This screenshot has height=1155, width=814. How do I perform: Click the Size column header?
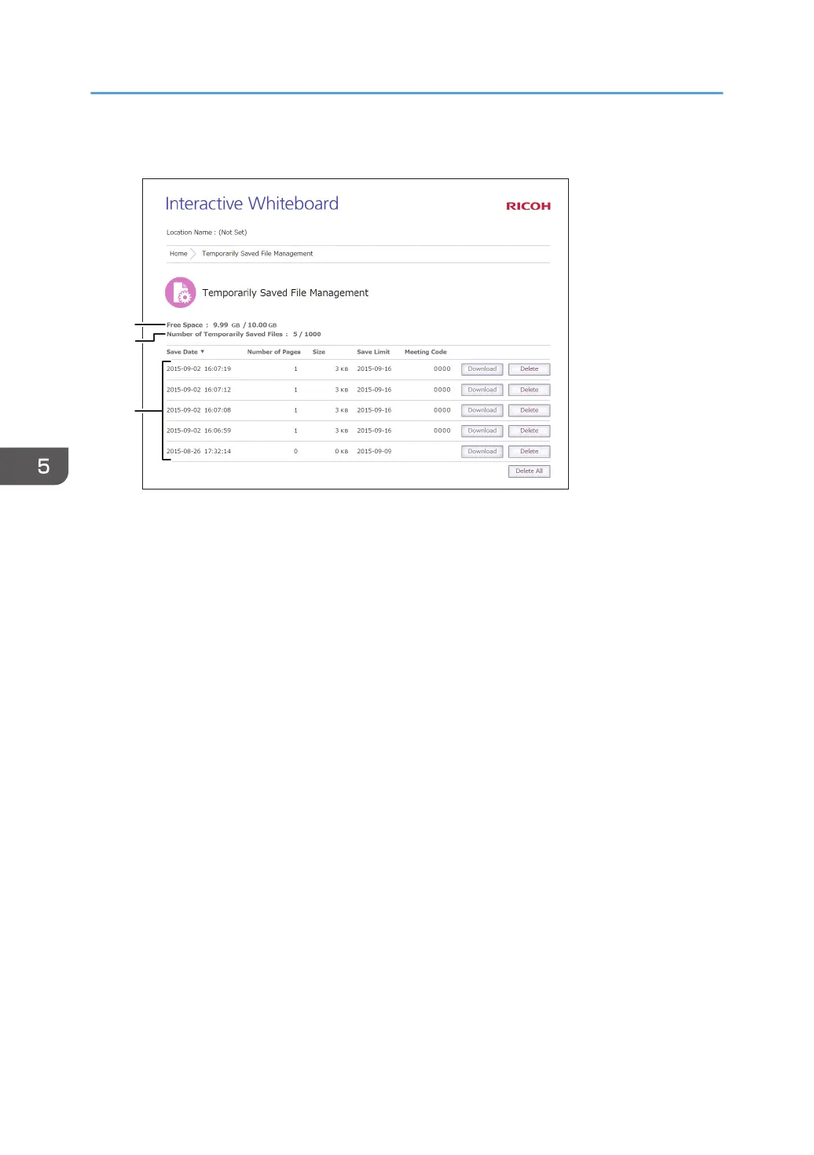pos(319,352)
